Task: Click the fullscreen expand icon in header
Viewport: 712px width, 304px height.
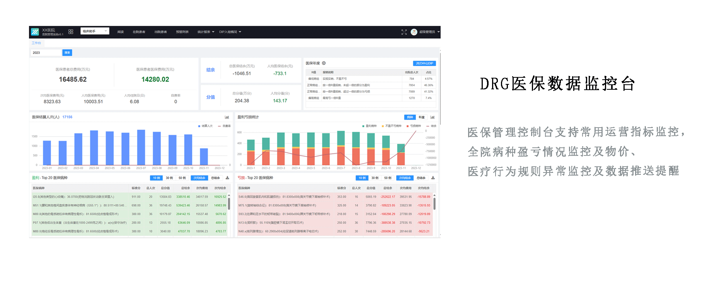Action: [404, 32]
